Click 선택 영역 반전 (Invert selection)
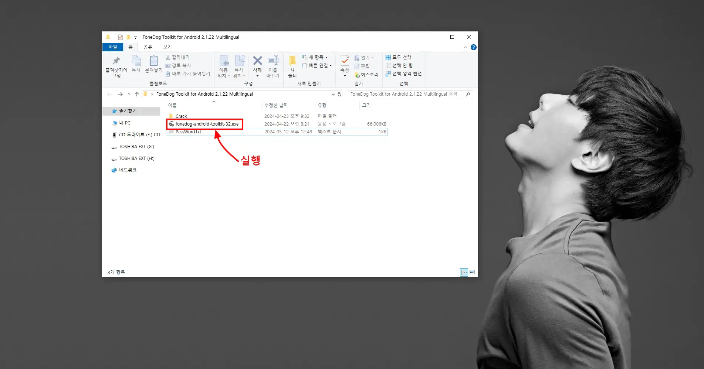This screenshot has height=369, width=704. [x=403, y=74]
